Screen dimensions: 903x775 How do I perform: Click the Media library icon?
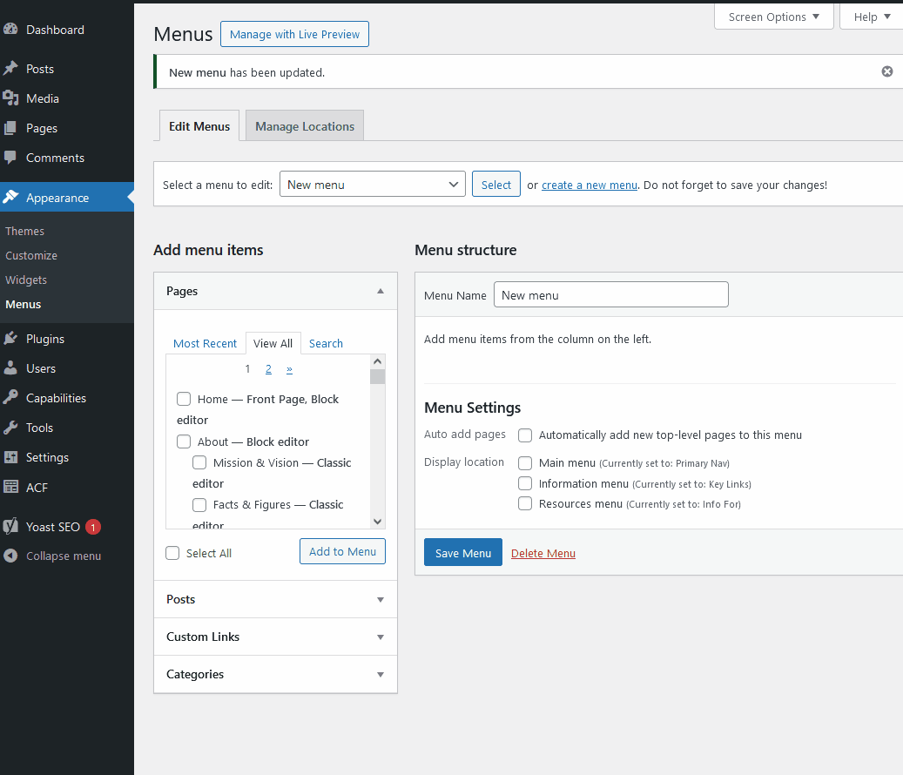(10, 98)
